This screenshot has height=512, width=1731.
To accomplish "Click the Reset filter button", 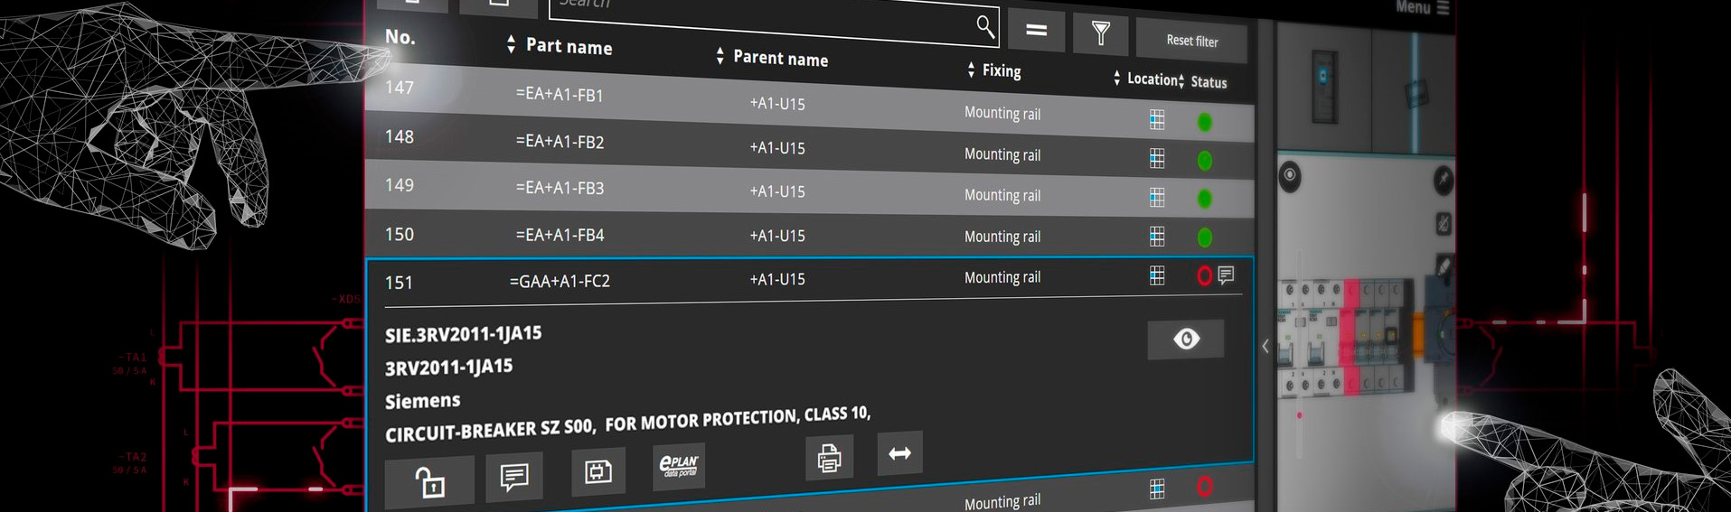I will (1191, 41).
